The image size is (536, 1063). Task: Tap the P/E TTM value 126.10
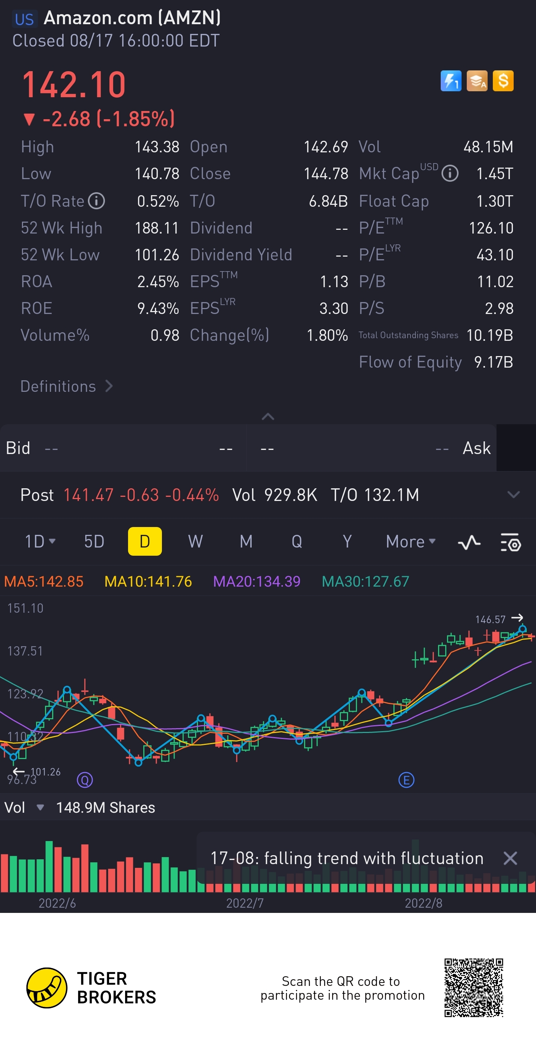(491, 228)
